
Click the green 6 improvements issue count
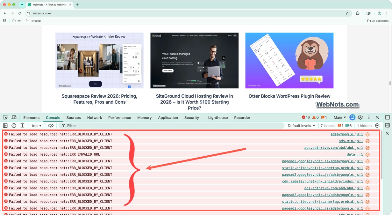coord(349,126)
